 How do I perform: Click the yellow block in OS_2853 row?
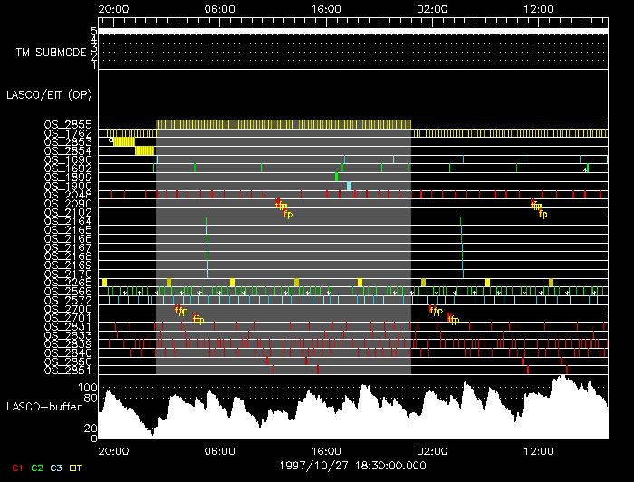124,141
